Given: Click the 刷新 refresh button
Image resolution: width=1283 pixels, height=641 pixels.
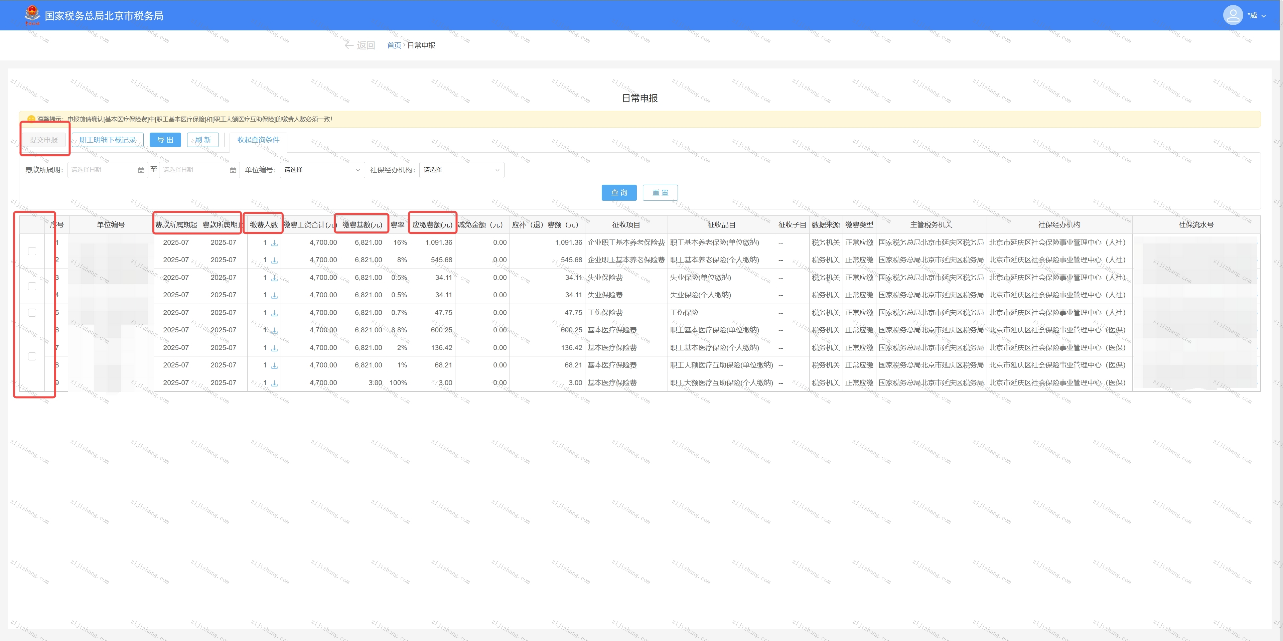Looking at the screenshot, I should [x=203, y=140].
